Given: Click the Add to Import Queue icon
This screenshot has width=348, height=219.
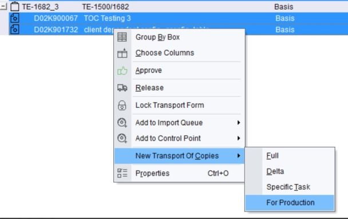Looking at the screenshot, I should (122, 123).
